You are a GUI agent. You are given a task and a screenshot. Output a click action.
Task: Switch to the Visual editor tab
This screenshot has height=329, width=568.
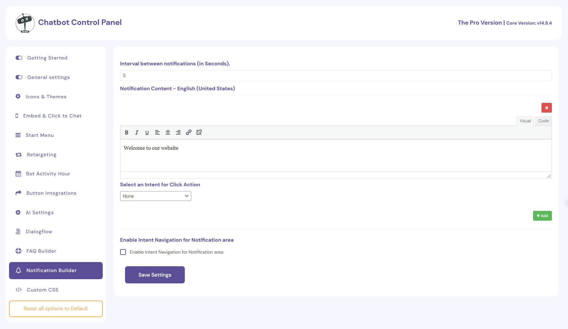click(525, 121)
